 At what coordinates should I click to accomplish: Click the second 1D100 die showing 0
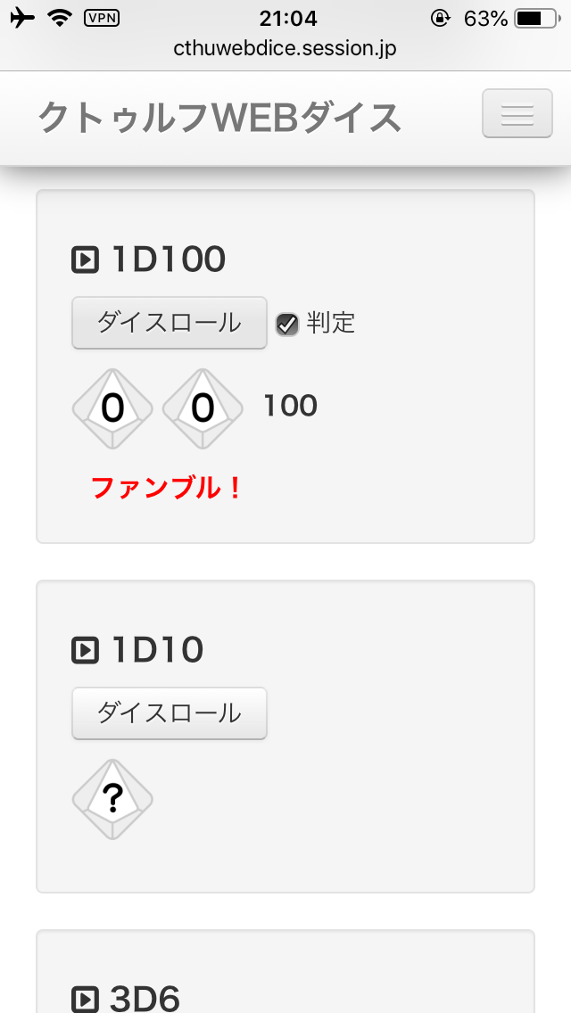[x=203, y=408]
